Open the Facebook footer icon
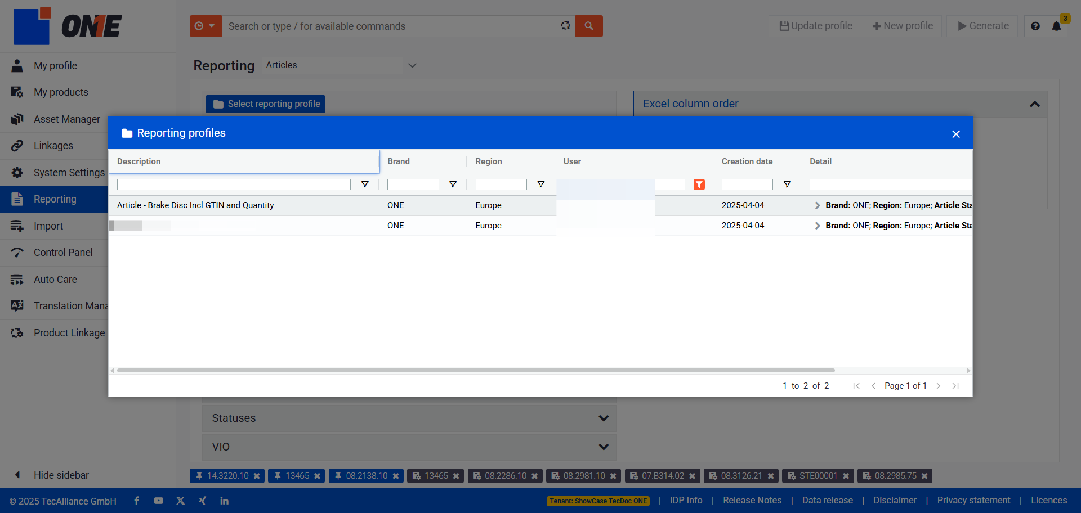The width and height of the screenshot is (1081, 513). click(136, 501)
